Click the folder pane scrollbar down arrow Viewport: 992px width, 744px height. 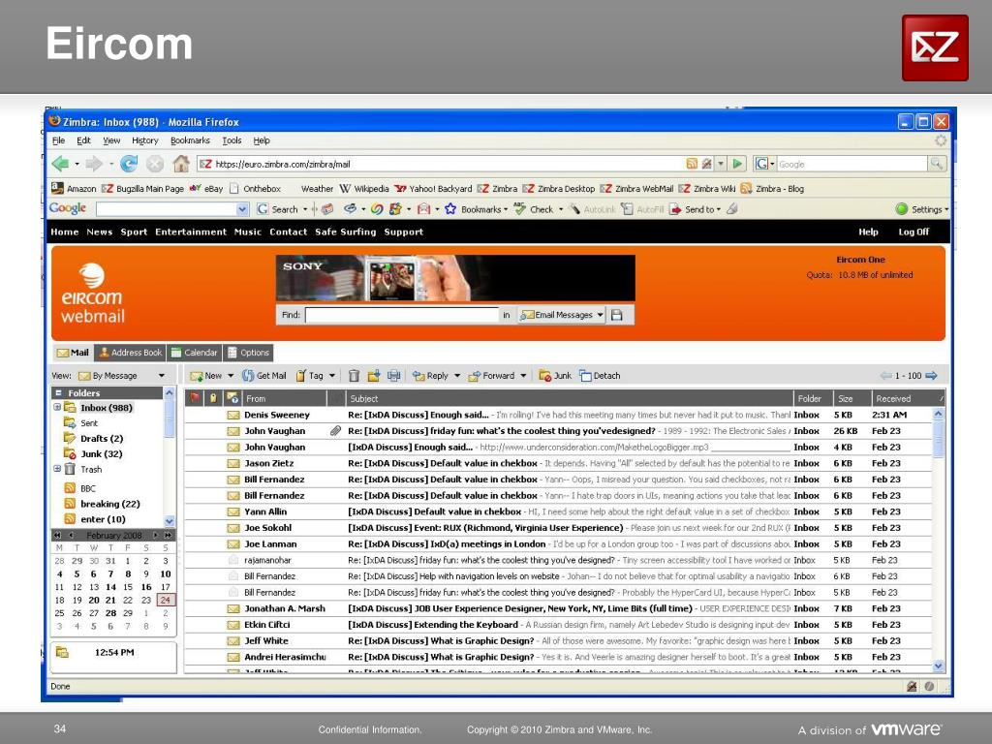[x=170, y=521]
